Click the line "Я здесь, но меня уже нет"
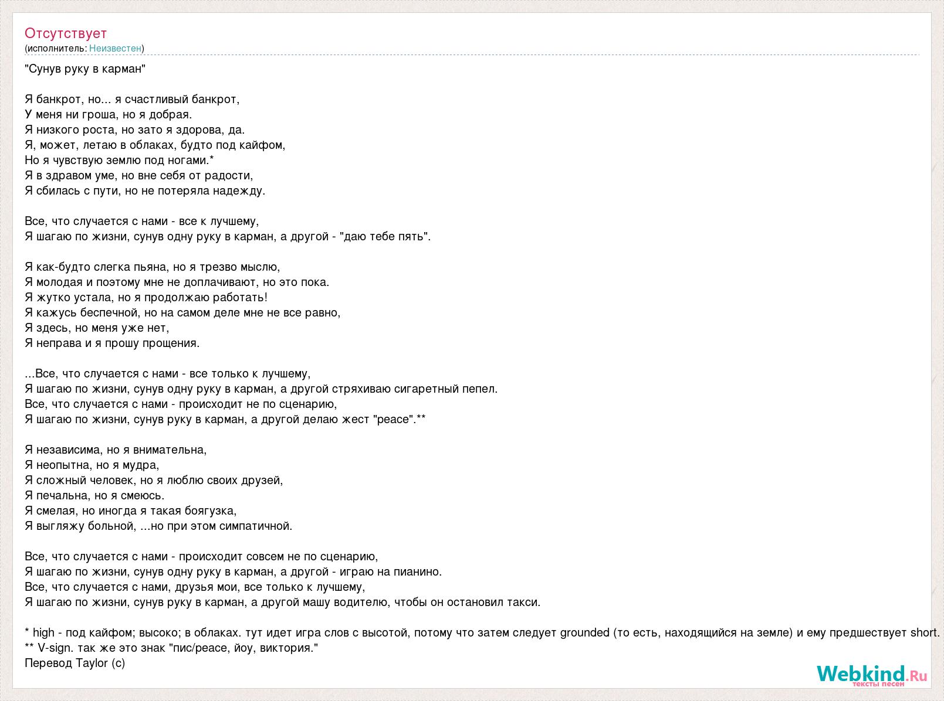944x701 pixels. (97, 328)
